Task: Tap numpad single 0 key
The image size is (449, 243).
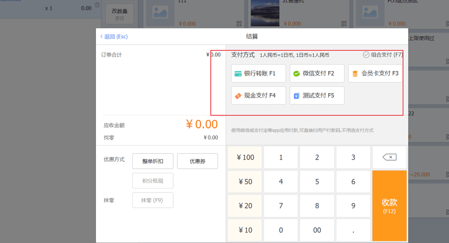Action: [281, 230]
